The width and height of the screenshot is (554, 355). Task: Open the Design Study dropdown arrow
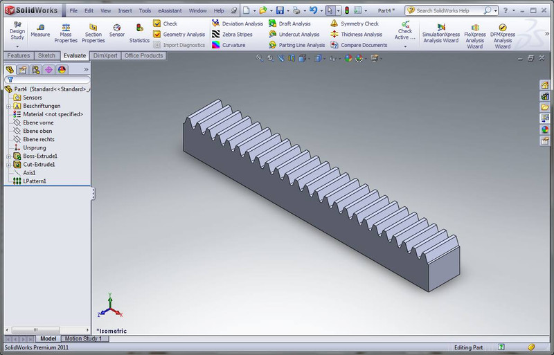(17, 46)
